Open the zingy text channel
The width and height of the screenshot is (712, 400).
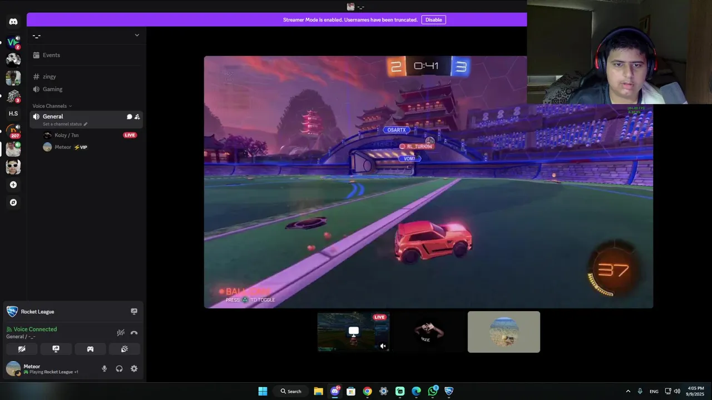tap(86, 77)
